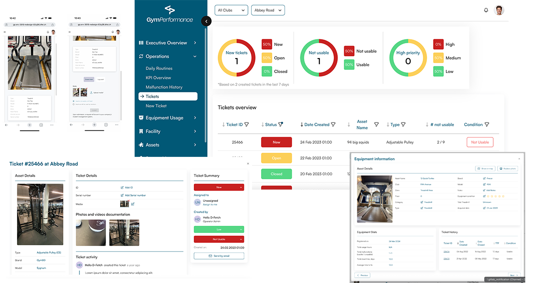
Task: Expand the Equipment Usage section
Action: pos(168,118)
